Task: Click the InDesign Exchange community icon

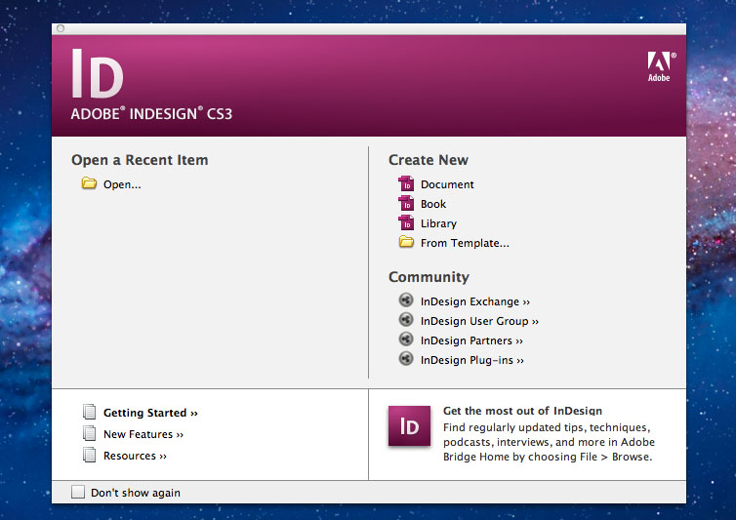Action: pos(406,301)
